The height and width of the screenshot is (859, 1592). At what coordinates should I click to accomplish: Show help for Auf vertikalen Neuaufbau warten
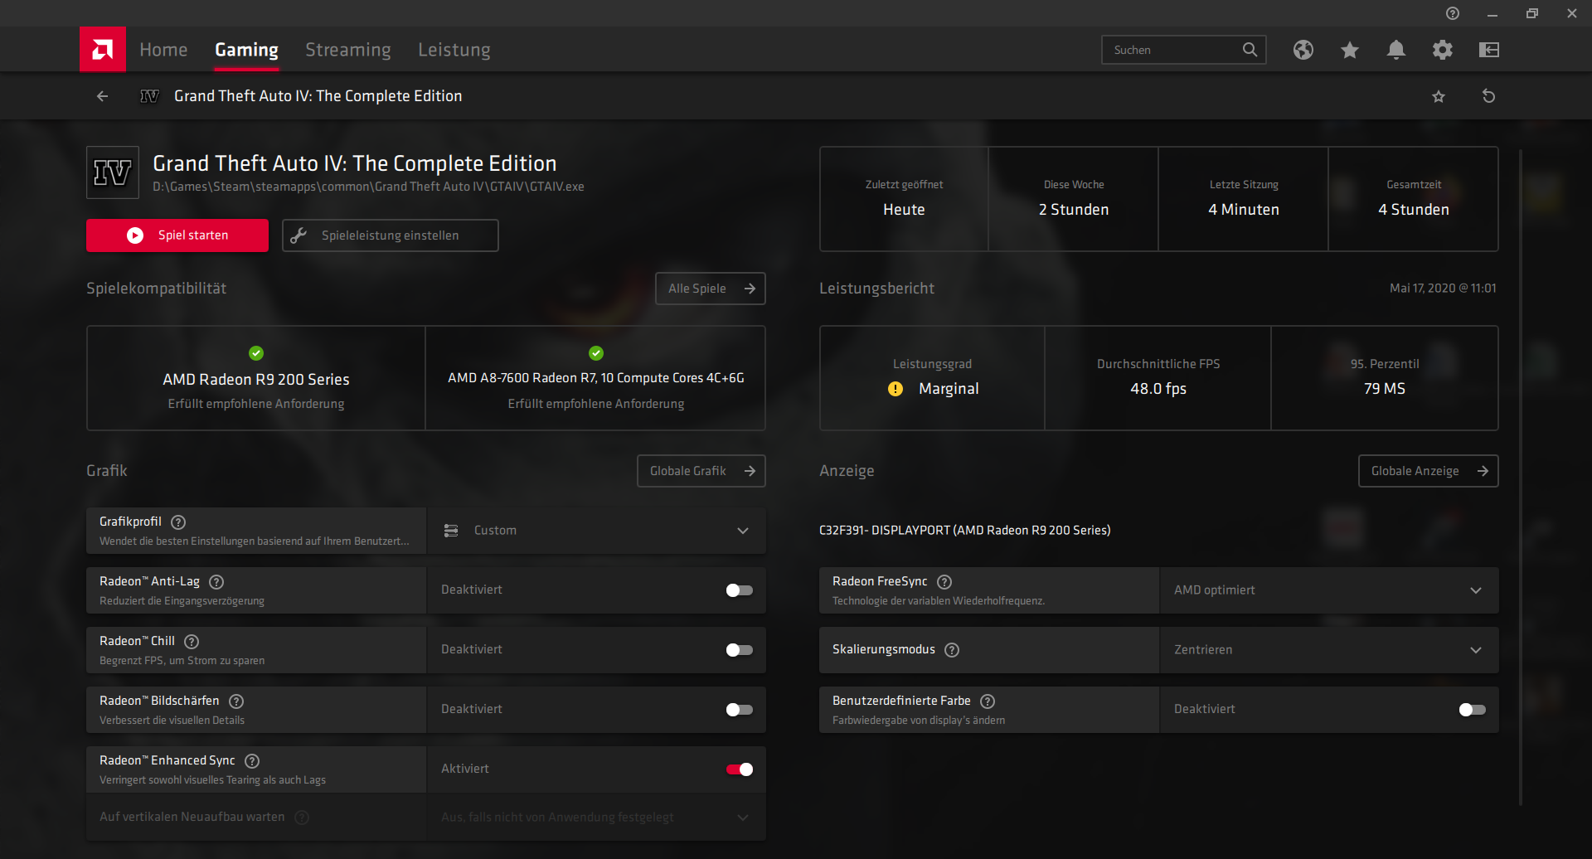pyautogui.click(x=302, y=818)
